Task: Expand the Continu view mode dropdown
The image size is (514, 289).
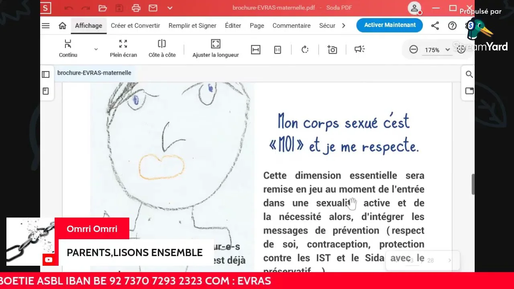Action: click(96, 49)
